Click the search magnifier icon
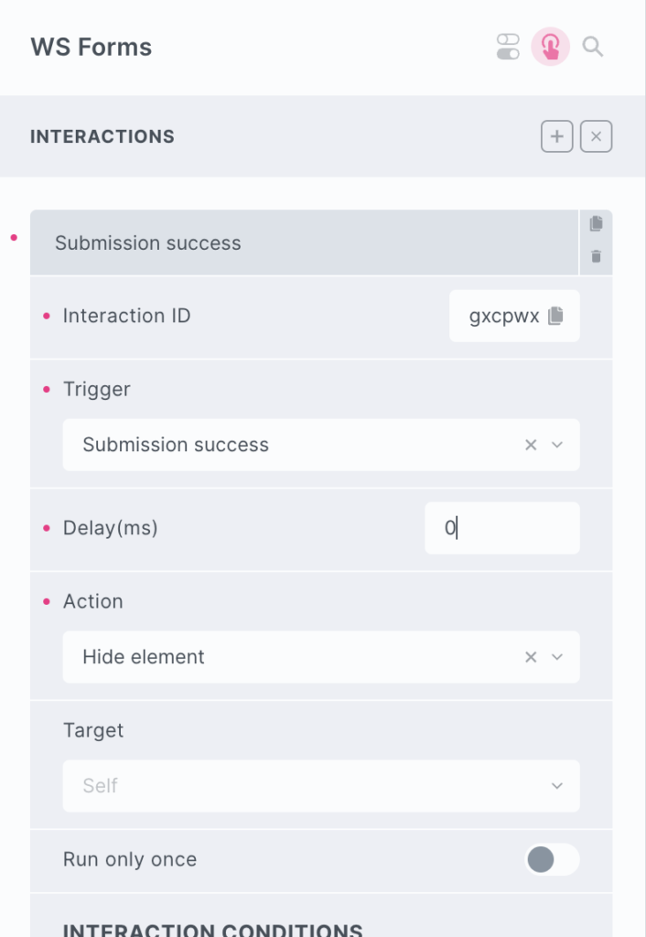The height and width of the screenshot is (937, 646). click(593, 47)
